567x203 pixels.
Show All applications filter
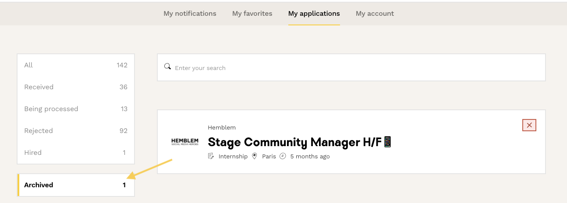click(76, 65)
